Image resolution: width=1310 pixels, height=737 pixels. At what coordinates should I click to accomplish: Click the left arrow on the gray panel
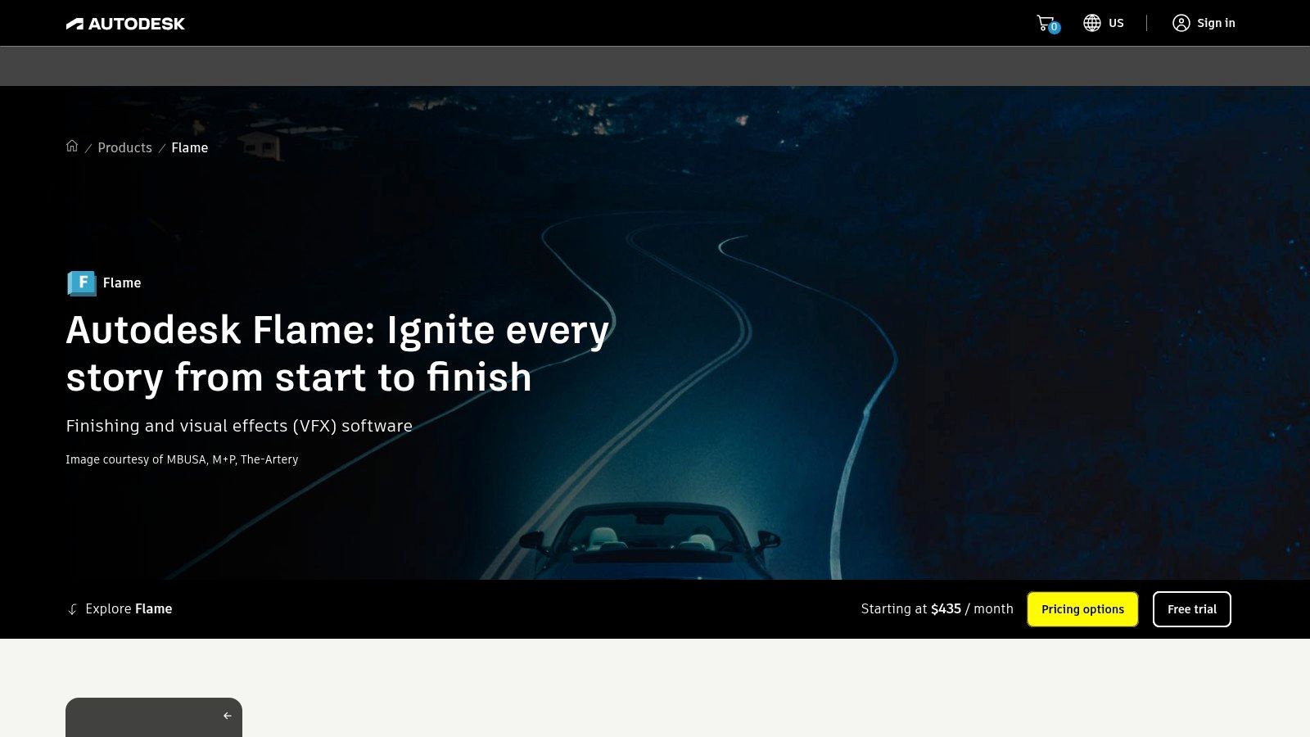coord(228,716)
